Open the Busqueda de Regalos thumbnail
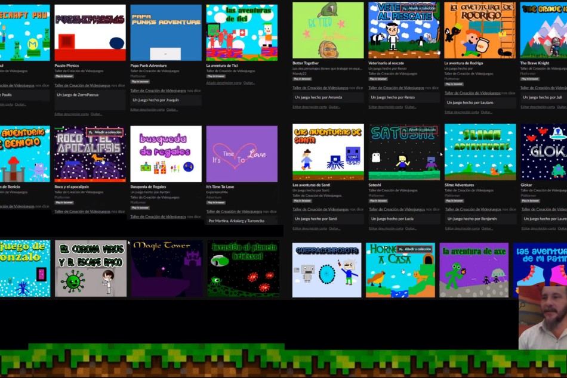567x378 pixels. (166, 153)
